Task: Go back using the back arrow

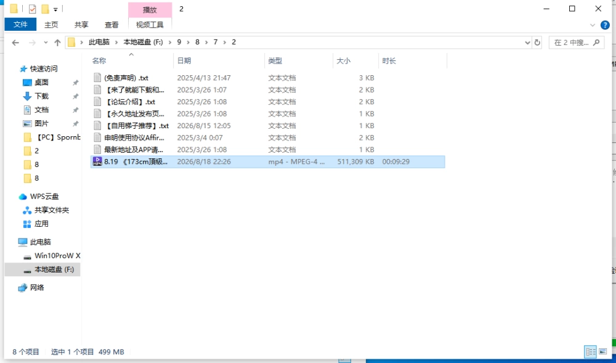Action: pos(15,43)
